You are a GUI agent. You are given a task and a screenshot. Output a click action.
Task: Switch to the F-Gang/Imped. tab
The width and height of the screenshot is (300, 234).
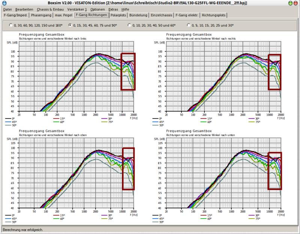[x=15, y=15]
